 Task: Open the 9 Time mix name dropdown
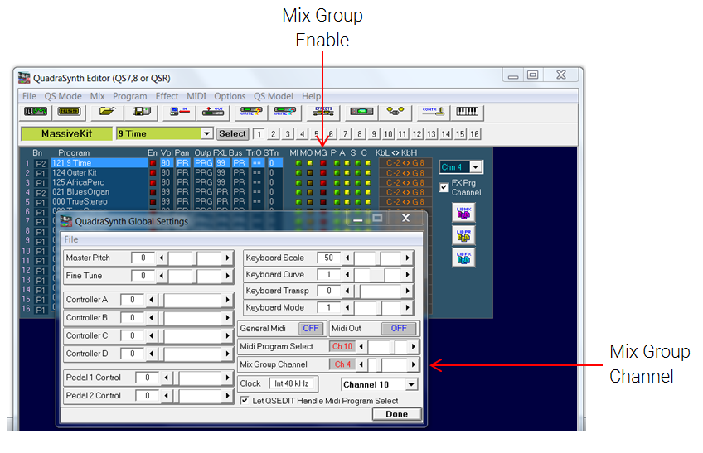click(206, 133)
